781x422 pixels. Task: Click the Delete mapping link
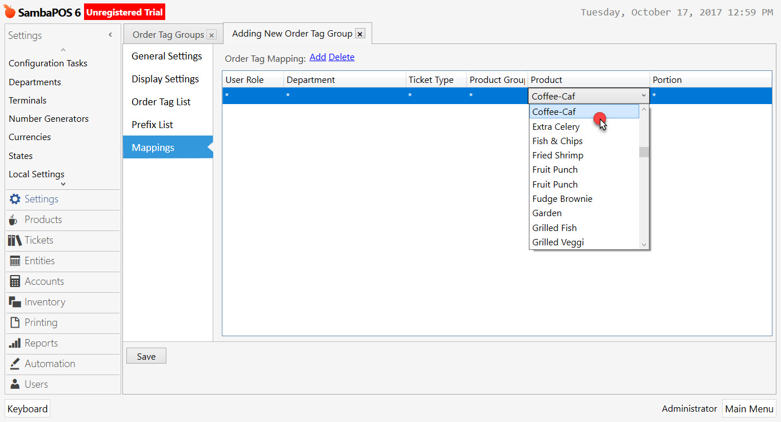coord(341,57)
